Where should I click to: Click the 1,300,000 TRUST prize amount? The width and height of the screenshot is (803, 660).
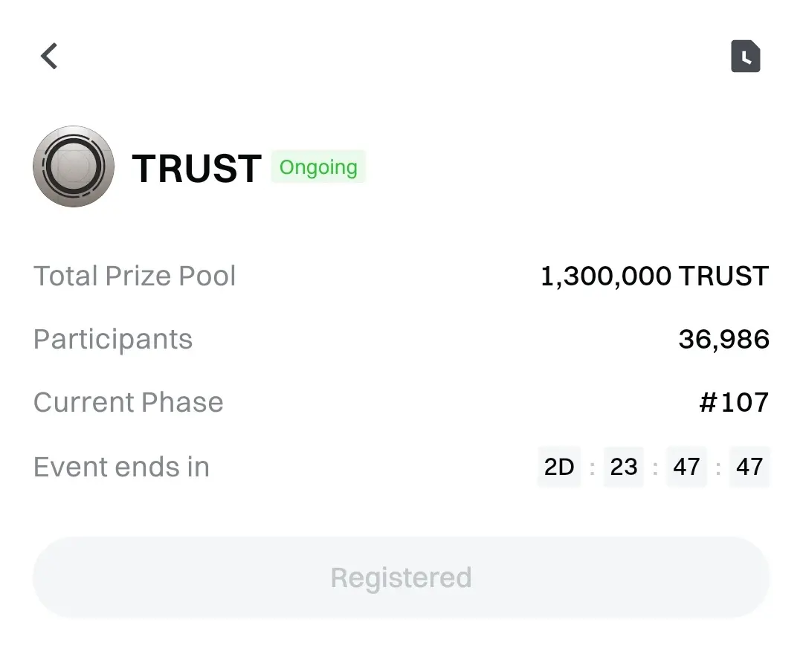654,276
